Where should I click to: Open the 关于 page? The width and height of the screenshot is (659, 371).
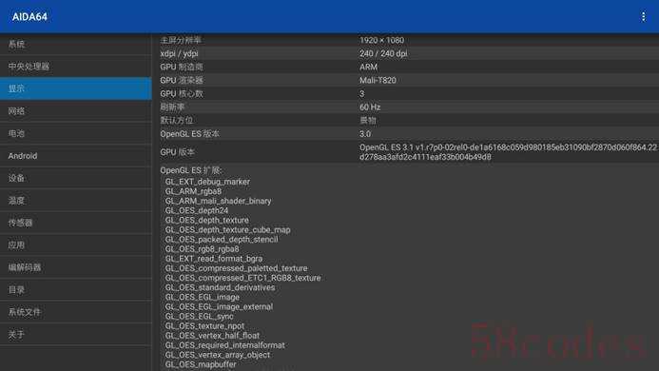76,335
